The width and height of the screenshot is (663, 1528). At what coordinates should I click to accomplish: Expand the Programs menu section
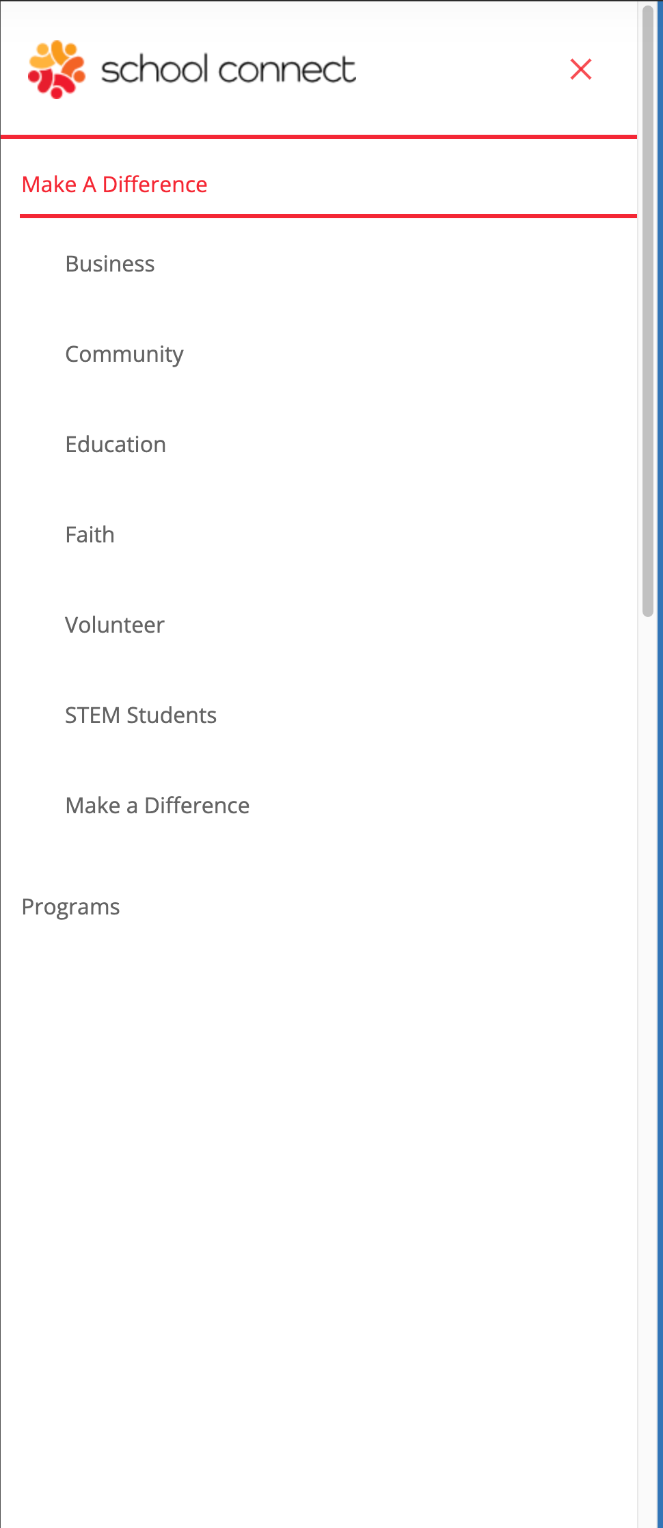point(71,907)
